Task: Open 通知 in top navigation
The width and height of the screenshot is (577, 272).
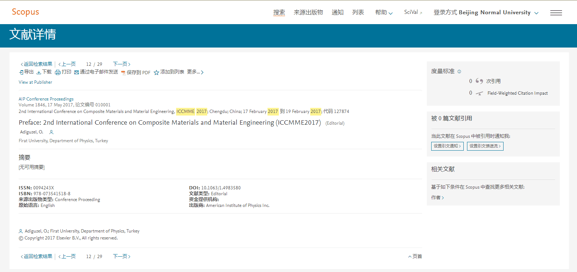Action: point(338,12)
